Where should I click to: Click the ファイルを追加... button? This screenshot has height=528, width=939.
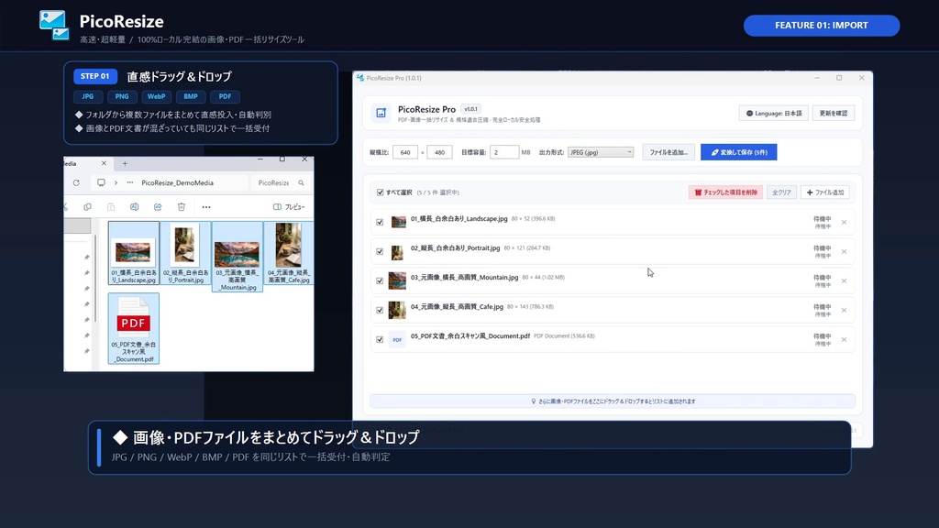point(668,152)
